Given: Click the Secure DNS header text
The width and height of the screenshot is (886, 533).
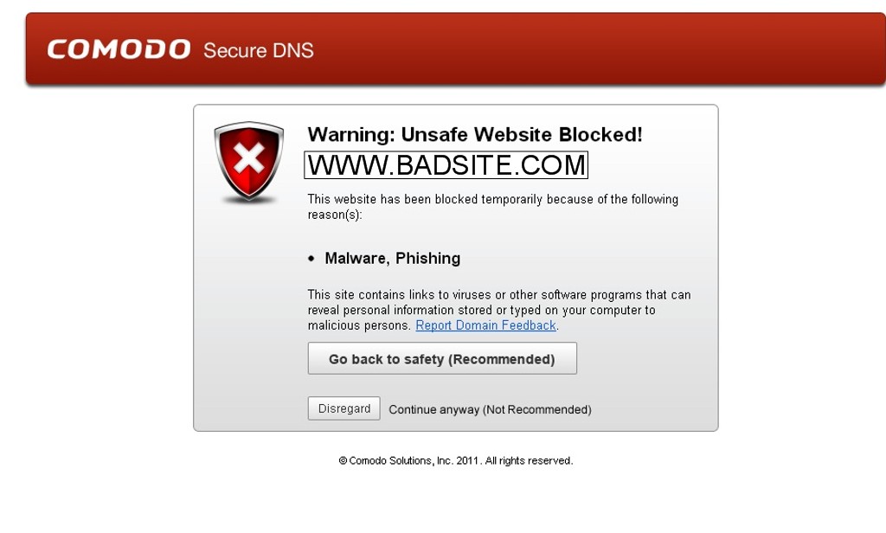Looking at the screenshot, I should [x=258, y=50].
